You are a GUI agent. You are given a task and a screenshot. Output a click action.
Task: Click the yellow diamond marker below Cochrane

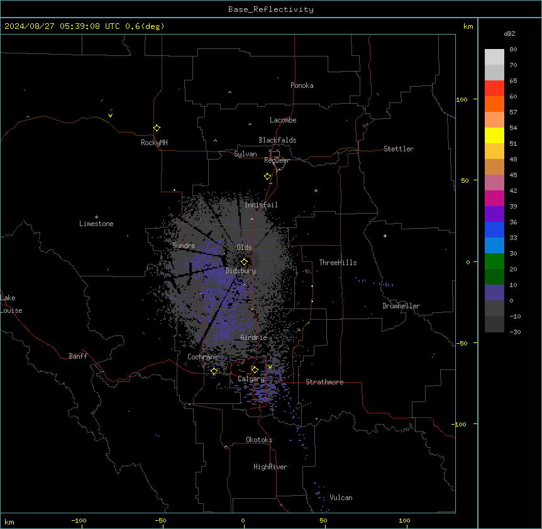(x=214, y=371)
